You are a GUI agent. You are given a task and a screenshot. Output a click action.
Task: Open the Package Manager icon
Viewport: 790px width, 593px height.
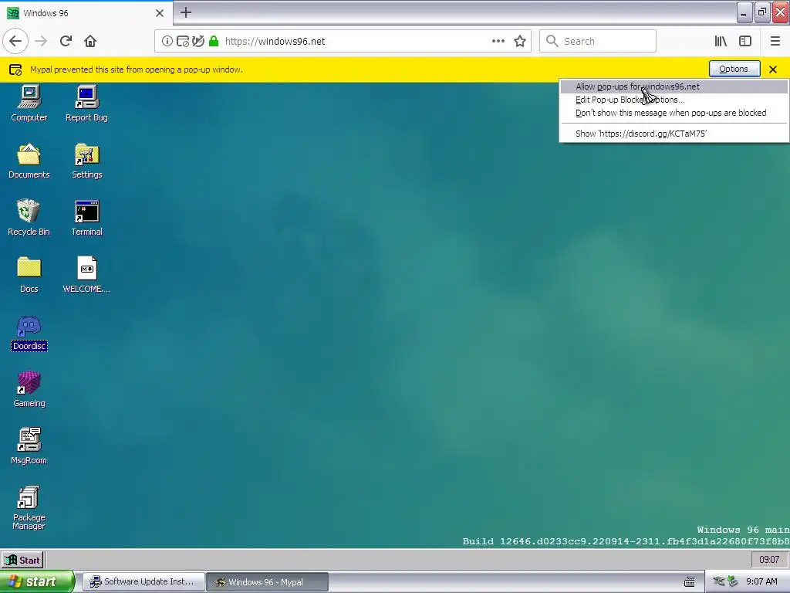[x=29, y=508]
